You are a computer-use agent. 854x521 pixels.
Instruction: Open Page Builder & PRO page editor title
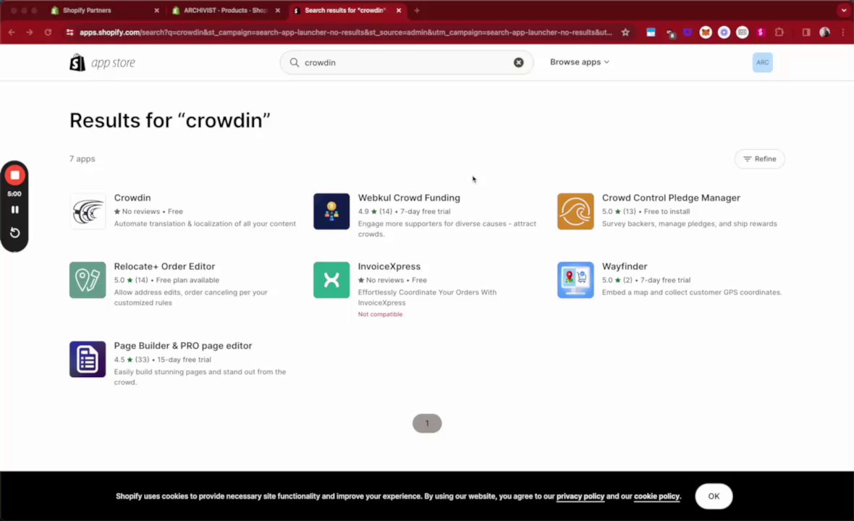click(x=183, y=346)
